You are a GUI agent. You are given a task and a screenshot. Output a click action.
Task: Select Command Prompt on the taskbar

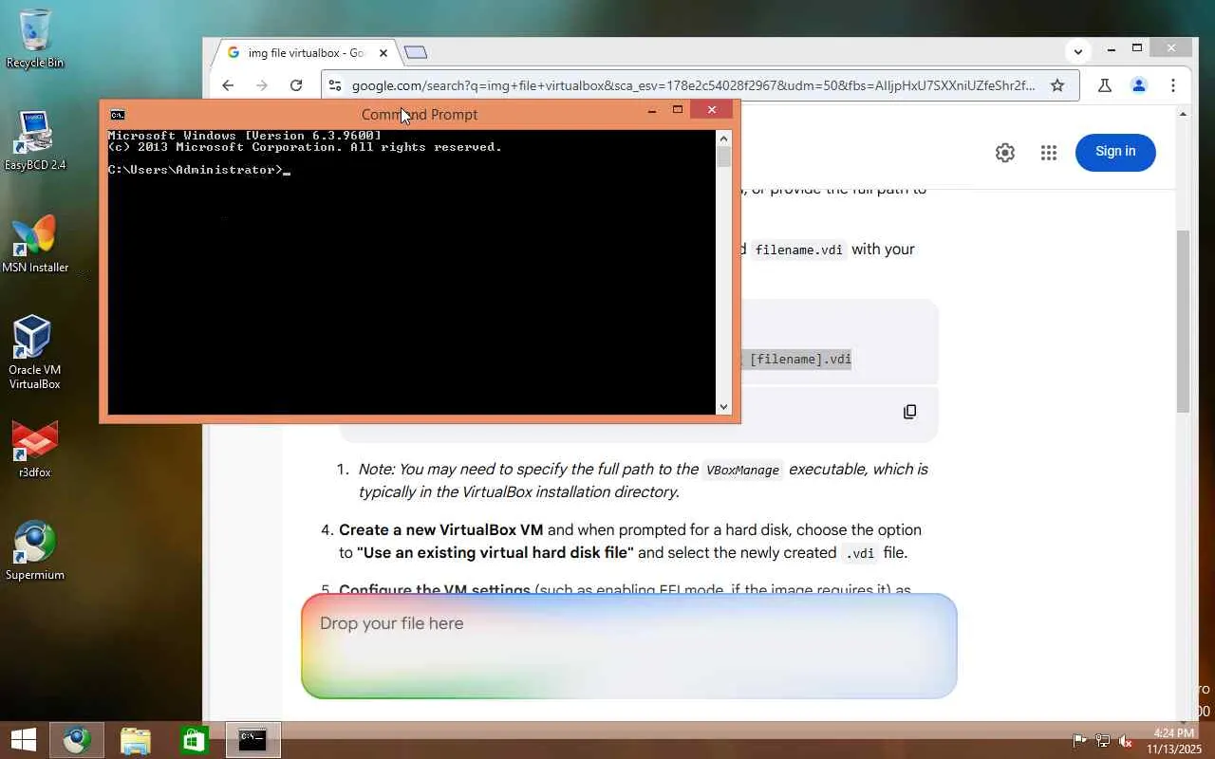pyautogui.click(x=252, y=739)
